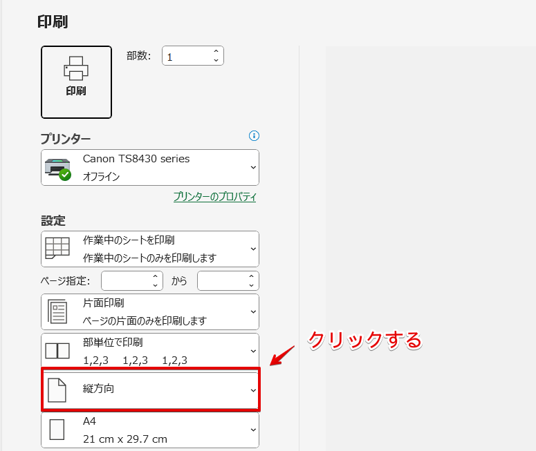This screenshot has height=451, width=536.
Task: Click the プリンター section heading
Action: pyautogui.click(x=66, y=139)
